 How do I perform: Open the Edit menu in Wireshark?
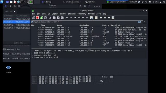point(39,14)
